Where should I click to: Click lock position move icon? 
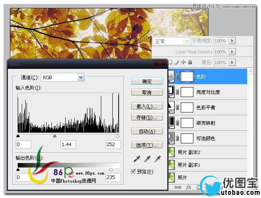pos(183,62)
